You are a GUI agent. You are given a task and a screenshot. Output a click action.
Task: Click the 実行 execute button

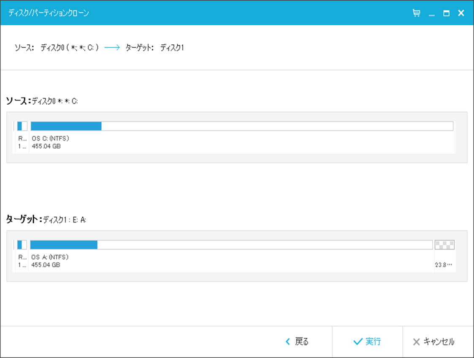pyautogui.click(x=367, y=342)
